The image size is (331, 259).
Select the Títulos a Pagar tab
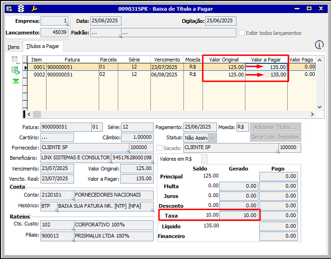(x=42, y=47)
